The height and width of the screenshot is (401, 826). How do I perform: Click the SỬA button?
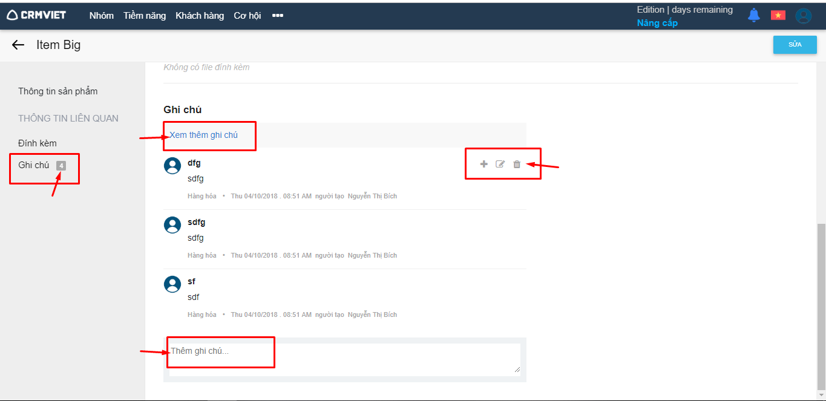(795, 45)
